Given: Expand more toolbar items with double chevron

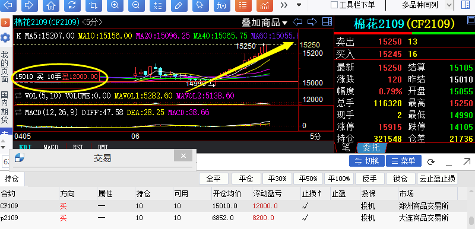Looking at the screenshot, I should 284,5.
